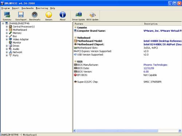Click the Phoenix Technologies value
The width and height of the screenshot is (182, 136).
(155, 65)
